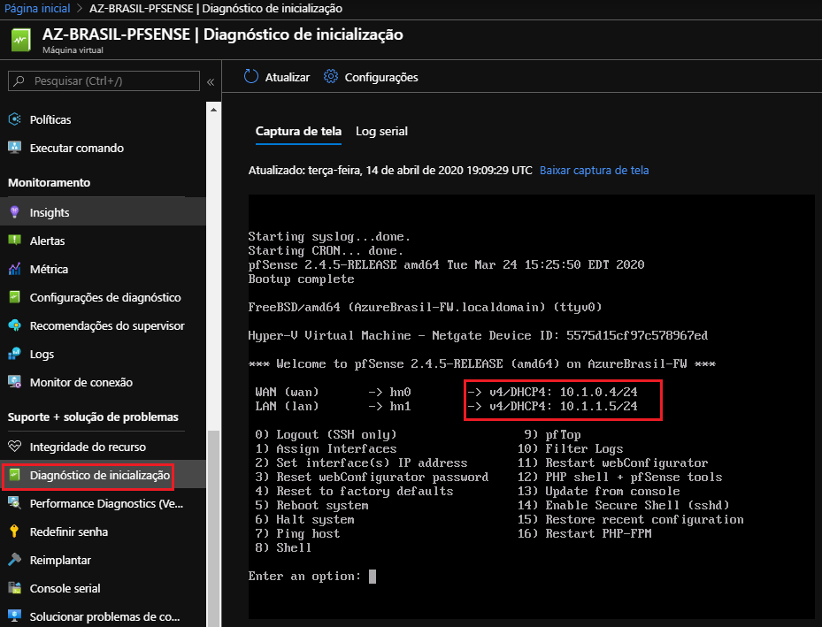Switch to the Log serial tab
The width and height of the screenshot is (822, 627).
point(381,131)
